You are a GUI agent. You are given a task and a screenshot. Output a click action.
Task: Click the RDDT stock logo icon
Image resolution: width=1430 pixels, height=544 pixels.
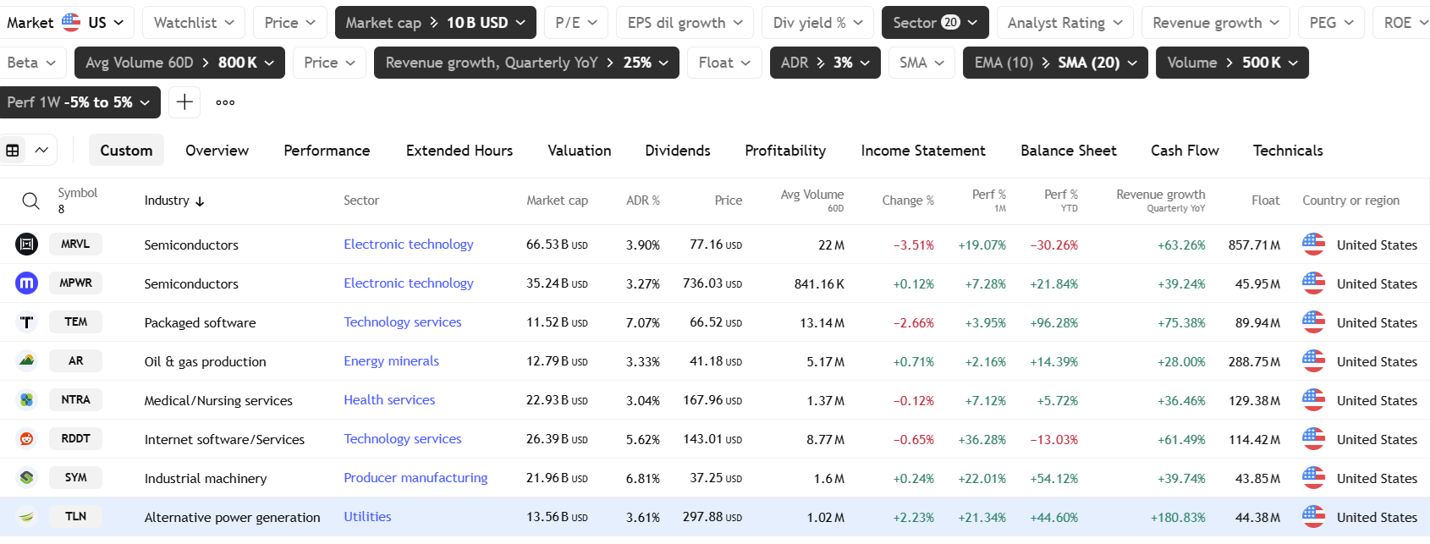(x=27, y=439)
